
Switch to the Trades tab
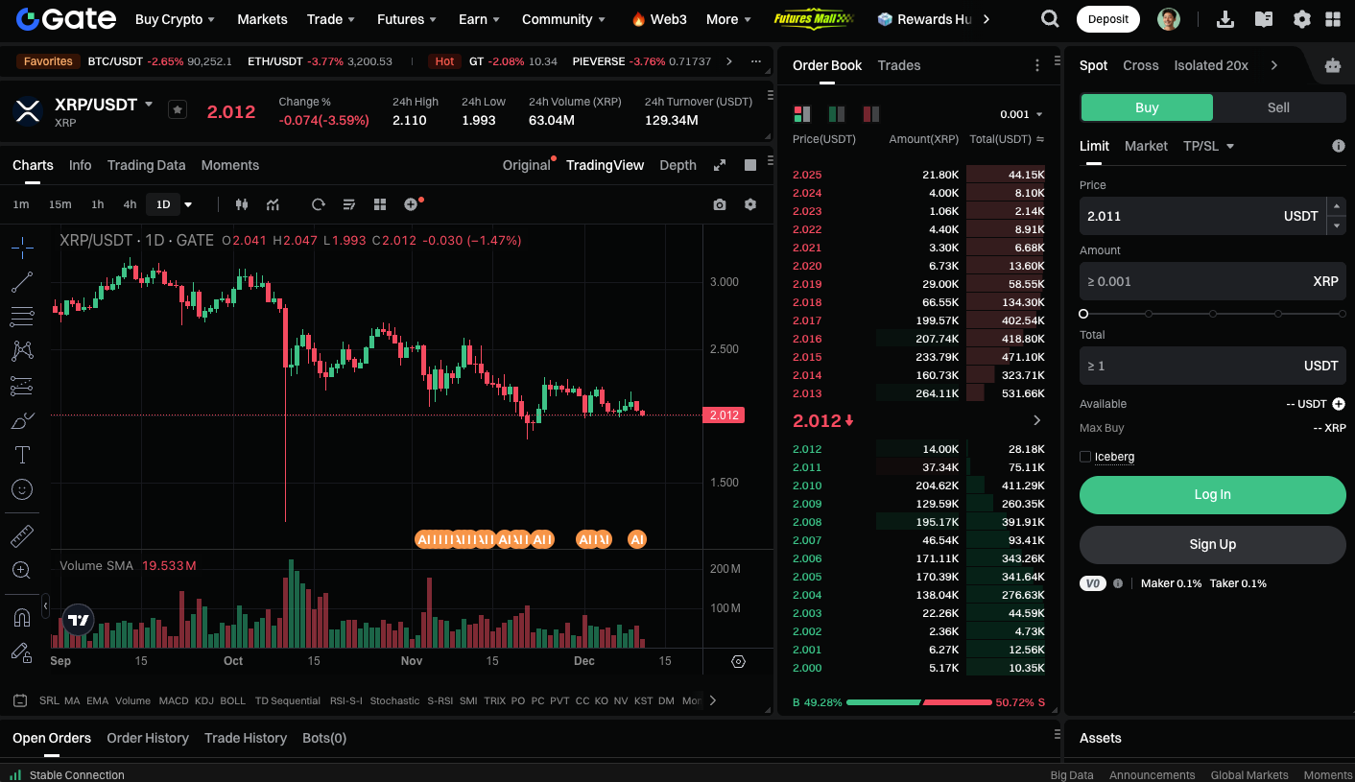(x=899, y=65)
